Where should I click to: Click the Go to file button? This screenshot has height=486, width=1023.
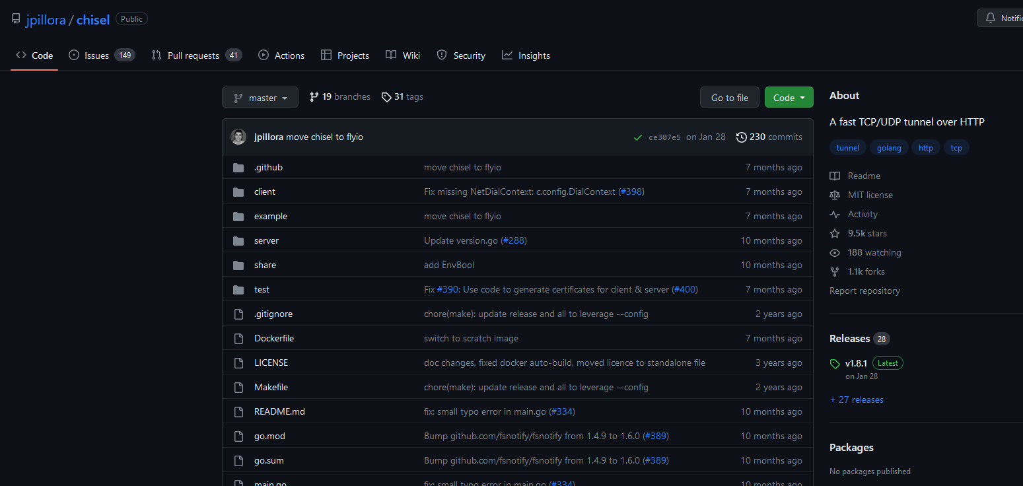(730, 97)
